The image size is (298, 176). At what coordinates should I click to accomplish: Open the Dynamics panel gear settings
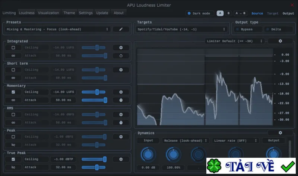tap(280, 133)
